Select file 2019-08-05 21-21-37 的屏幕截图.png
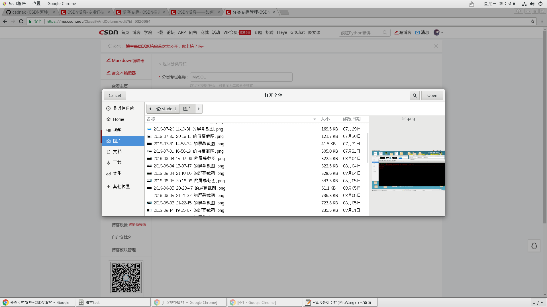The height and width of the screenshot is (307, 547). coord(256,196)
